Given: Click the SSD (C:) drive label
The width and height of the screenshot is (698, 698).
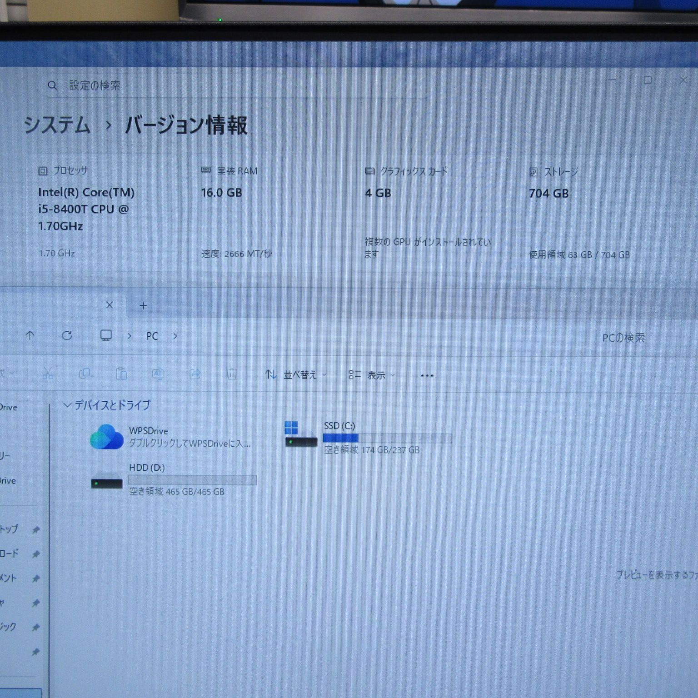Looking at the screenshot, I should click(339, 426).
